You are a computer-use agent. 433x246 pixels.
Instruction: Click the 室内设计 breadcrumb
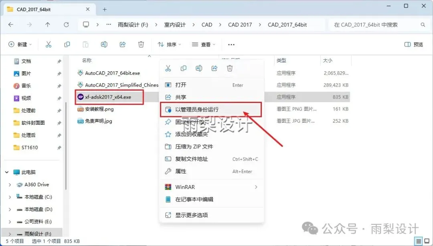point(175,24)
